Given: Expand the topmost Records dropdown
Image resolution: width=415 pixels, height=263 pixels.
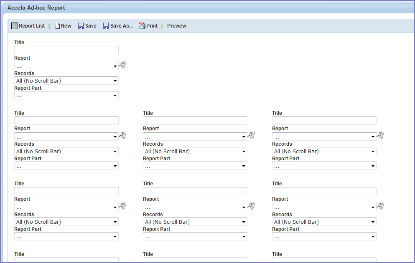Looking at the screenshot, I should 66,81.
